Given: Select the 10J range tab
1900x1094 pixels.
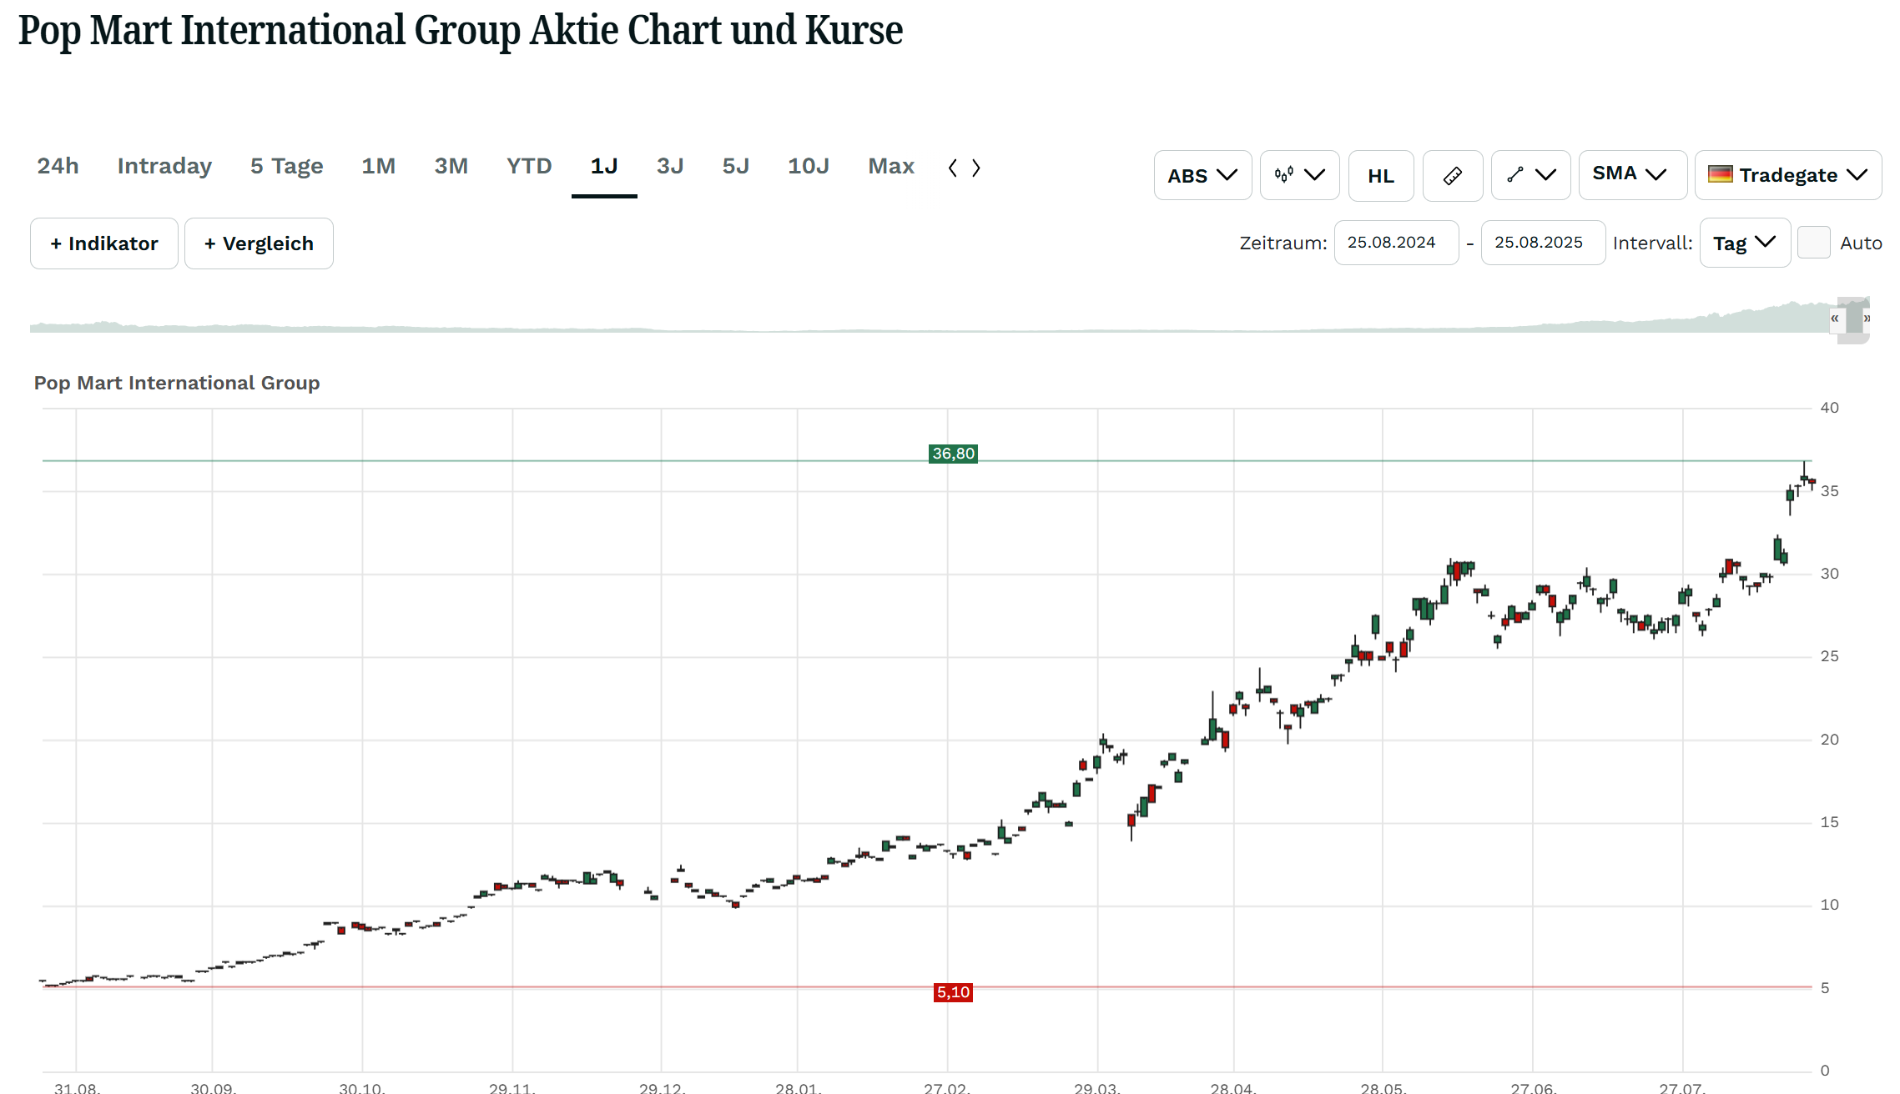Looking at the screenshot, I should [x=808, y=166].
